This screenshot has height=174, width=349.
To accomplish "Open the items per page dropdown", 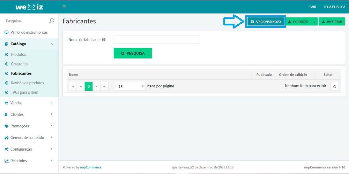I will click(130, 86).
